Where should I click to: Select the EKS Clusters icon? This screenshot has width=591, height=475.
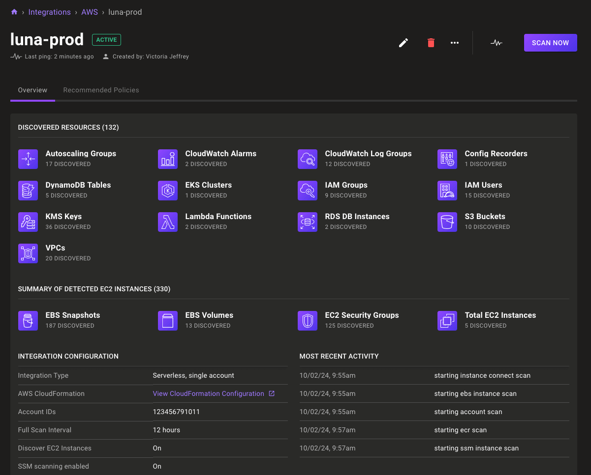click(x=168, y=190)
